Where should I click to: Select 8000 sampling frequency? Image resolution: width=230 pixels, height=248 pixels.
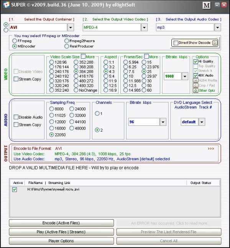51,108
